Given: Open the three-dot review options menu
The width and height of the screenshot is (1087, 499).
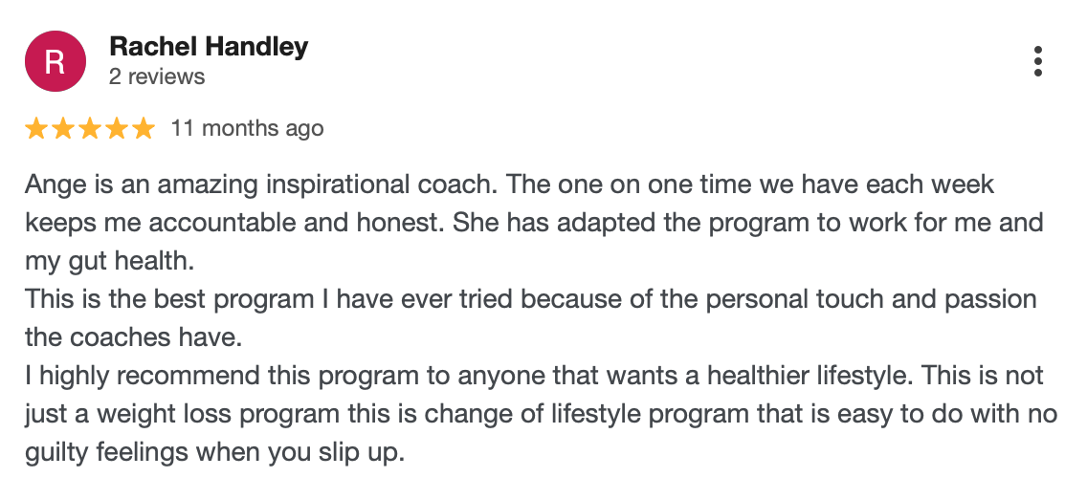Looking at the screenshot, I should click(x=1038, y=61).
